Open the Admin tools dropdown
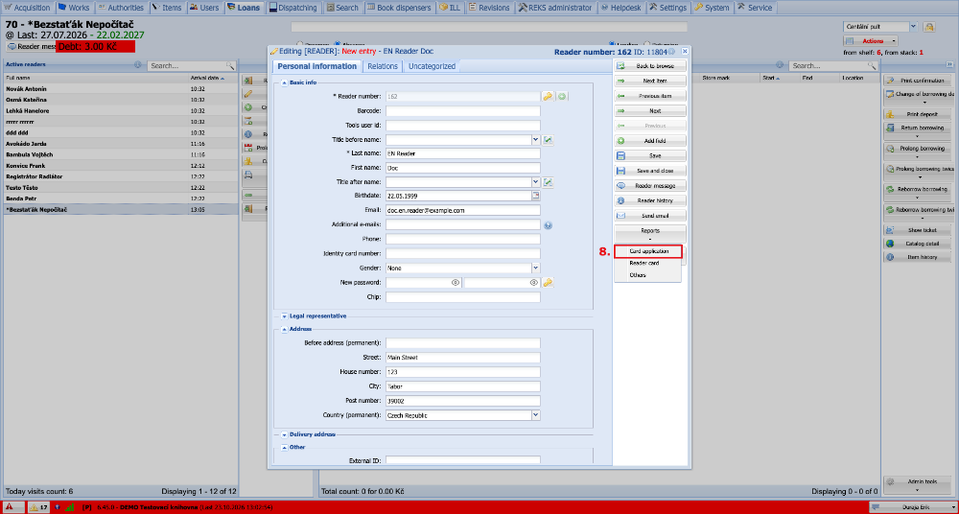This screenshot has height=514, width=959. pos(918,484)
